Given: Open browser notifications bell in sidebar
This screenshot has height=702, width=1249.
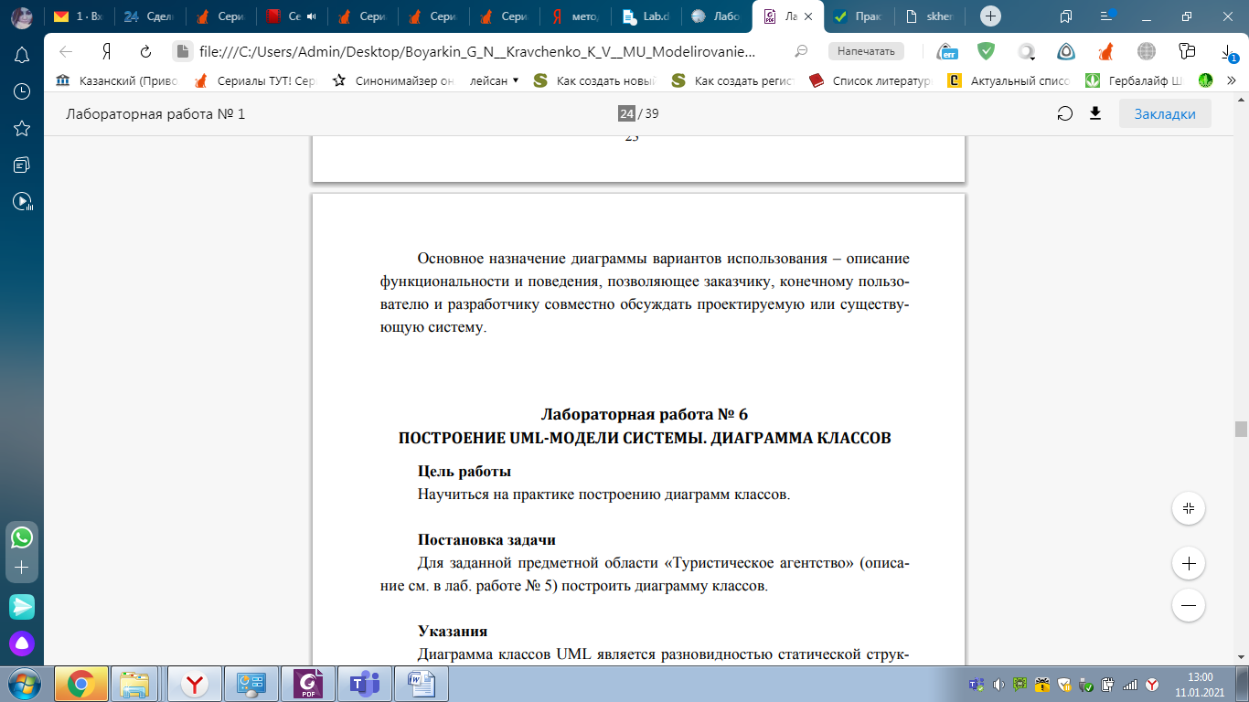Looking at the screenshot, I should [x=22, y=55].
